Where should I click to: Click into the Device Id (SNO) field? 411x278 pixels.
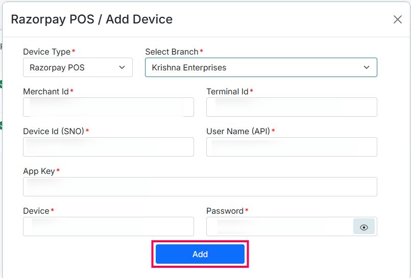[109, 147]
